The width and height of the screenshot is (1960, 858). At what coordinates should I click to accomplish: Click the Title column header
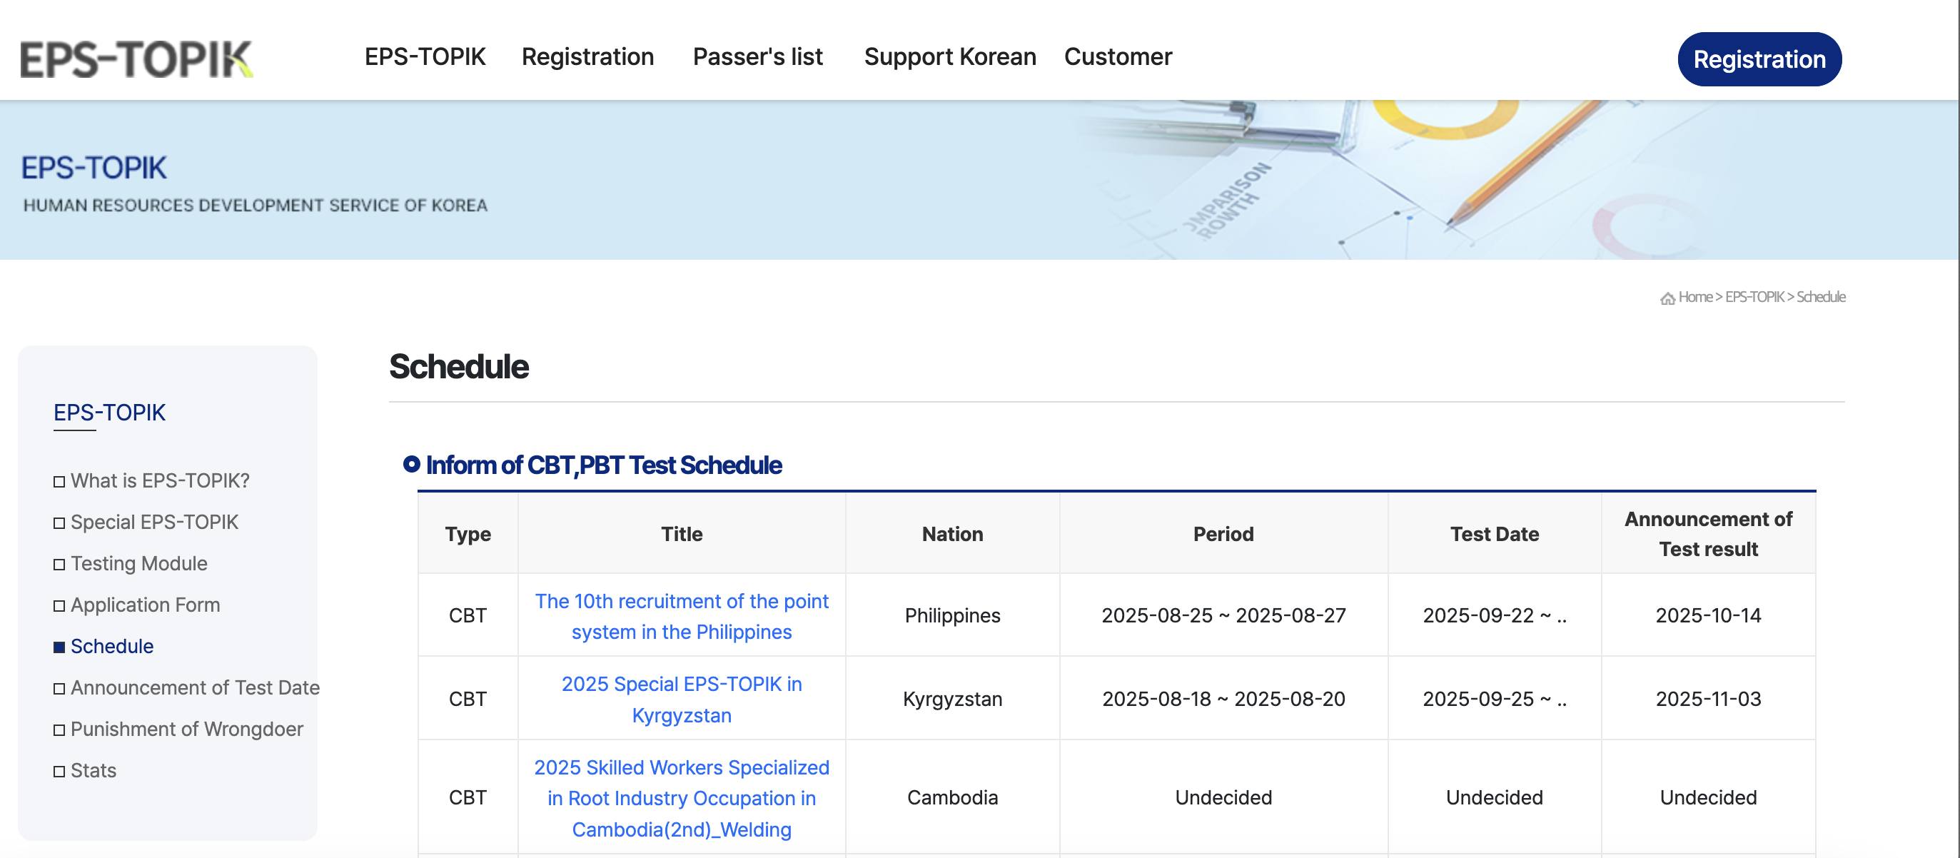pyautogui.click(x=682, y=534)
